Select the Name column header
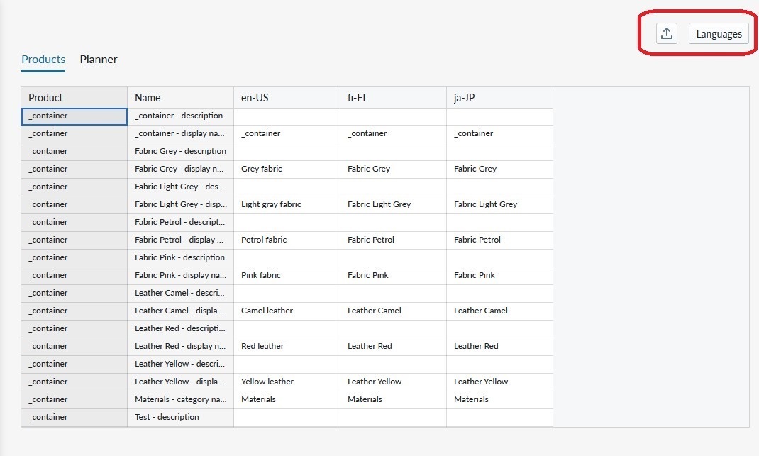This screenshot has width=759, height=456. coord(181,97)
